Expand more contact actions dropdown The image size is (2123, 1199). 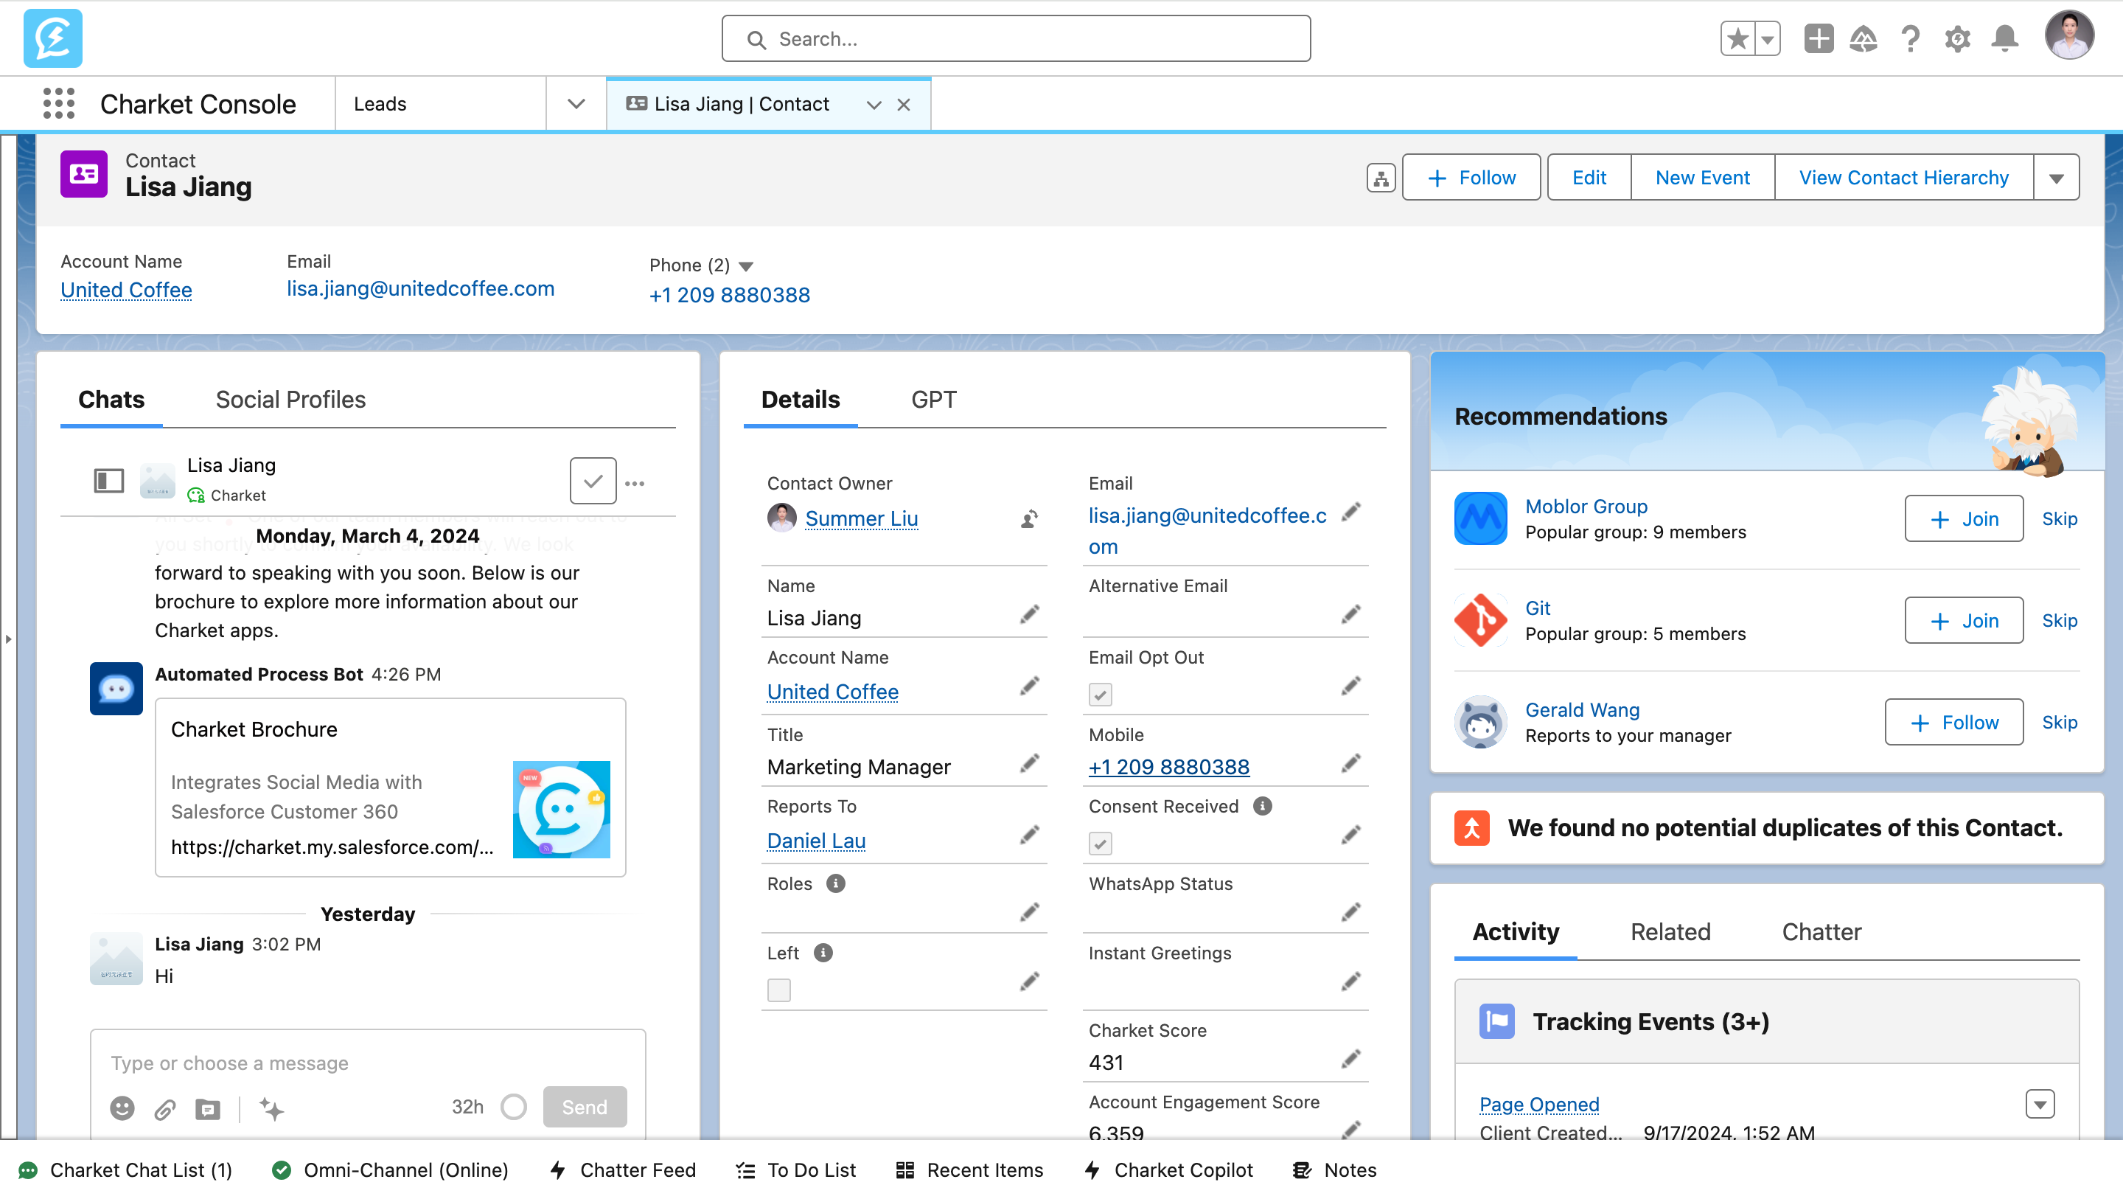point(2056,177)
